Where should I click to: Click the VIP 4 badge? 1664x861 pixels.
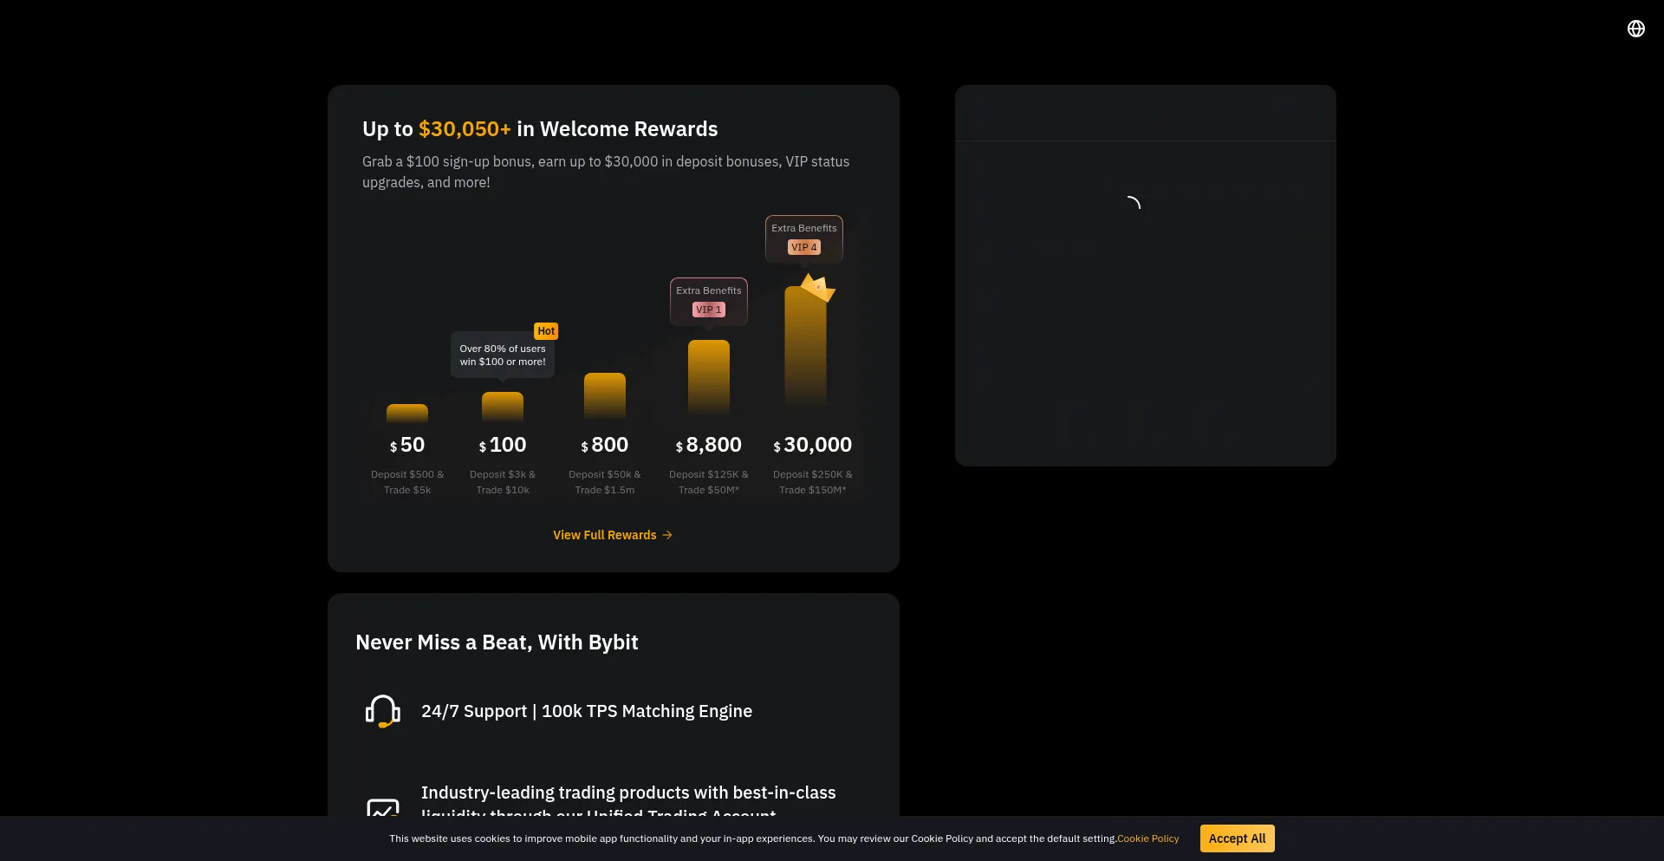pos(803,247)
